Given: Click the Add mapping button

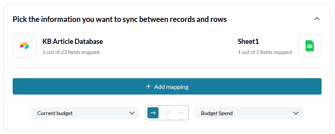Looking at the screenshot, I should (167, 86).
